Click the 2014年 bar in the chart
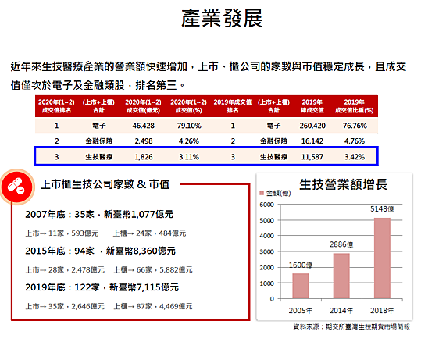 click(341, 276)
